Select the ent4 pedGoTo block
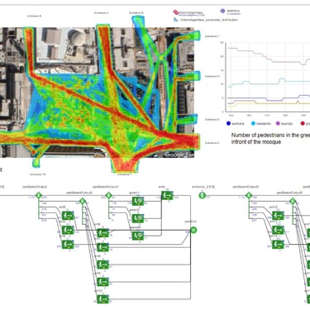310x310 pixels. coord(167,195)
